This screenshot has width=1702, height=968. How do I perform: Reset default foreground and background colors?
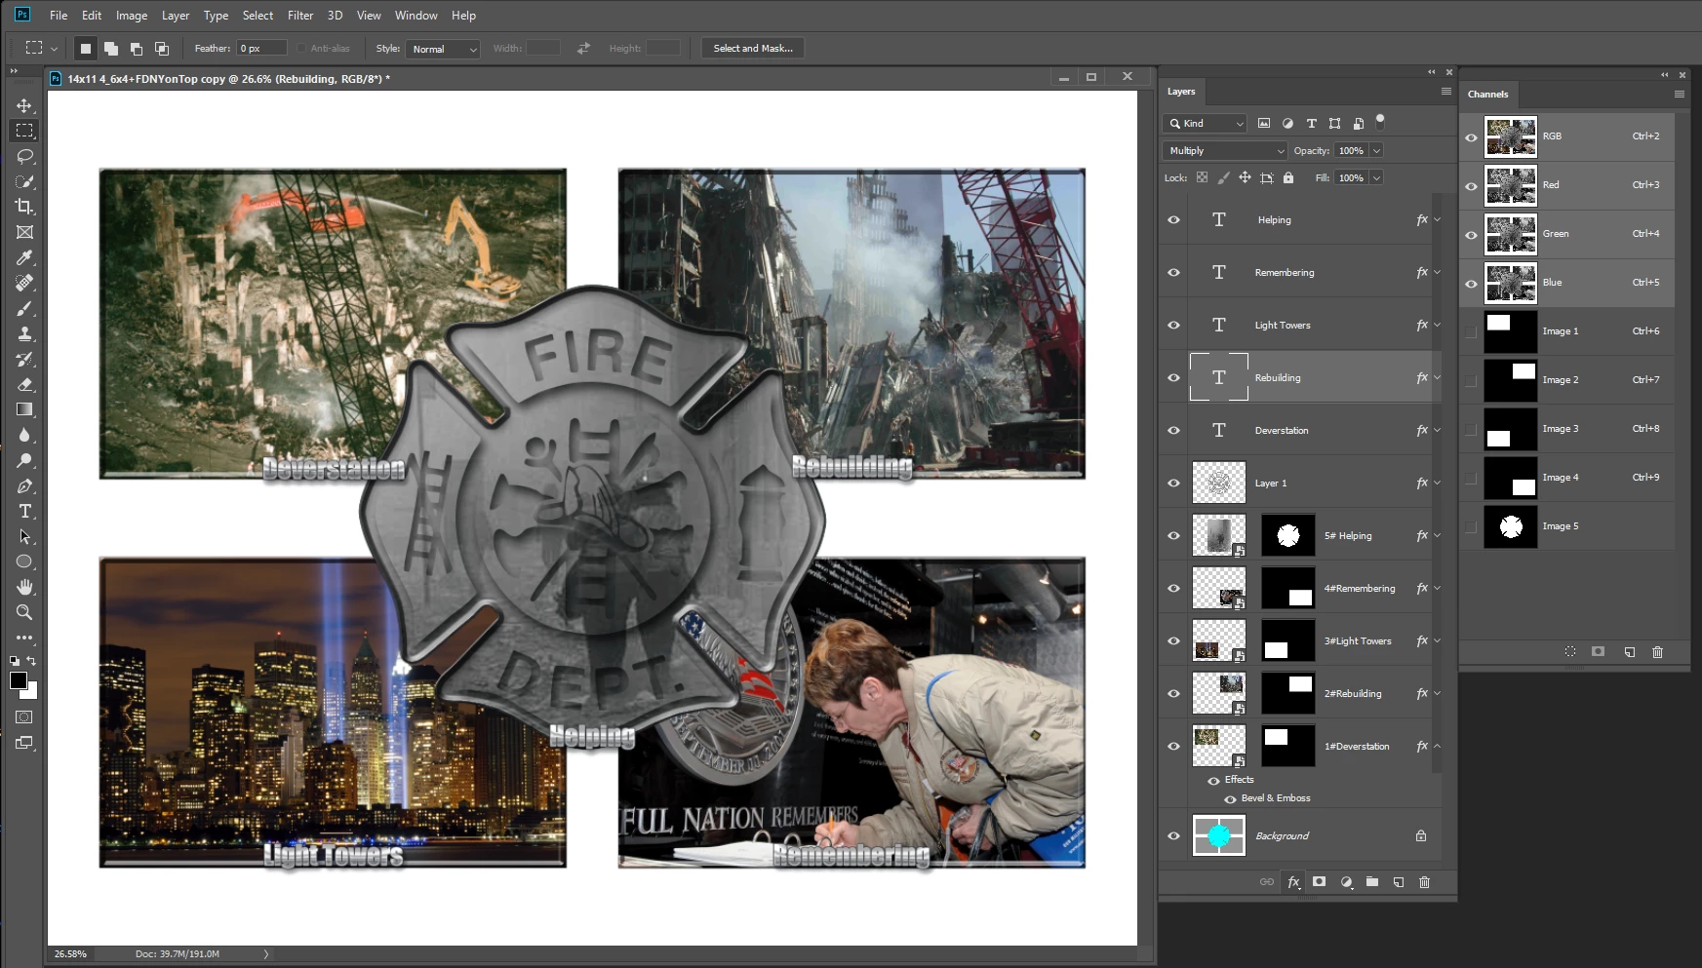pos(15,661)
